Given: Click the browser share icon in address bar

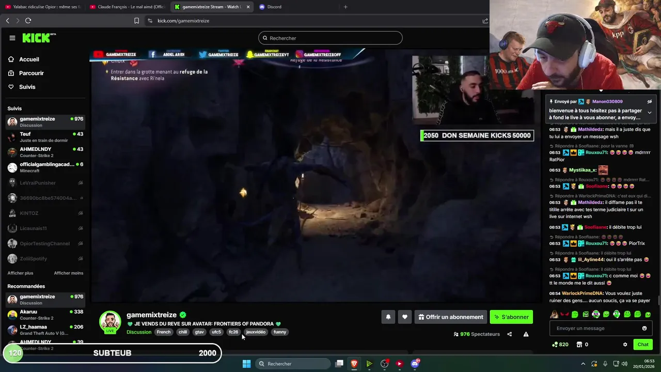Looking at the screenshot, I should click(x=485, y=21).
